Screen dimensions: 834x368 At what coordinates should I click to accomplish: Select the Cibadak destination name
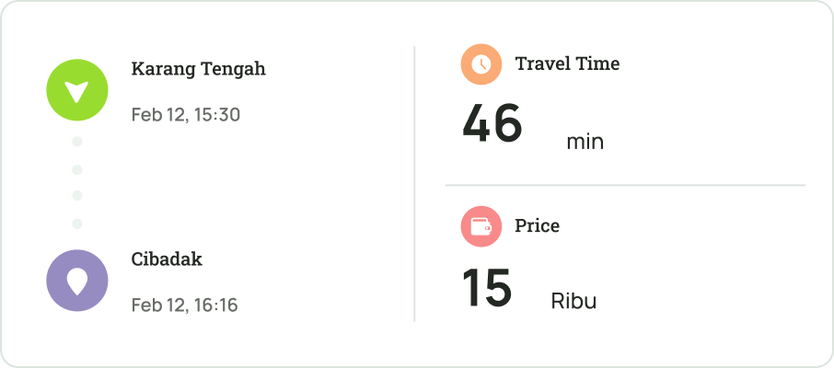click(167, 259)
